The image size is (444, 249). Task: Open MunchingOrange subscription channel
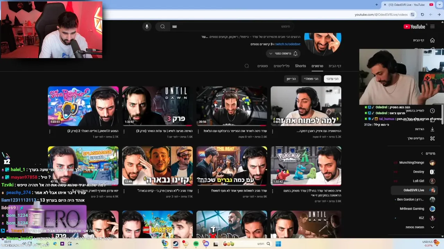point(415,163)
